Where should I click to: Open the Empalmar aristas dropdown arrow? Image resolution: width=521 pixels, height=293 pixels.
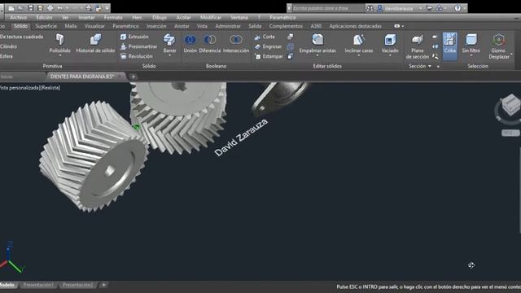tap(317, 55)
